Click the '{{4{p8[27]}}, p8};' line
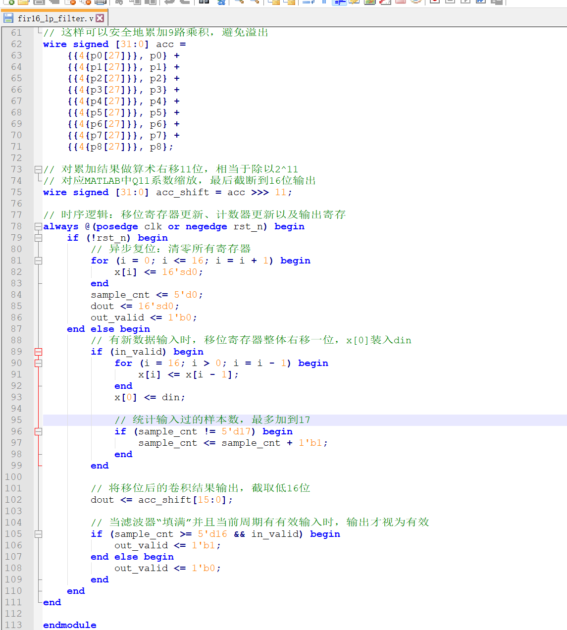This screenshot has width=567, height=630. point(120,147)
